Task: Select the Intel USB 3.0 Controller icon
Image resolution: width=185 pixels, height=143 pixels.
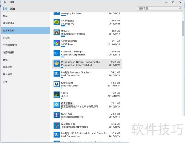Action: tap(57, 135)
